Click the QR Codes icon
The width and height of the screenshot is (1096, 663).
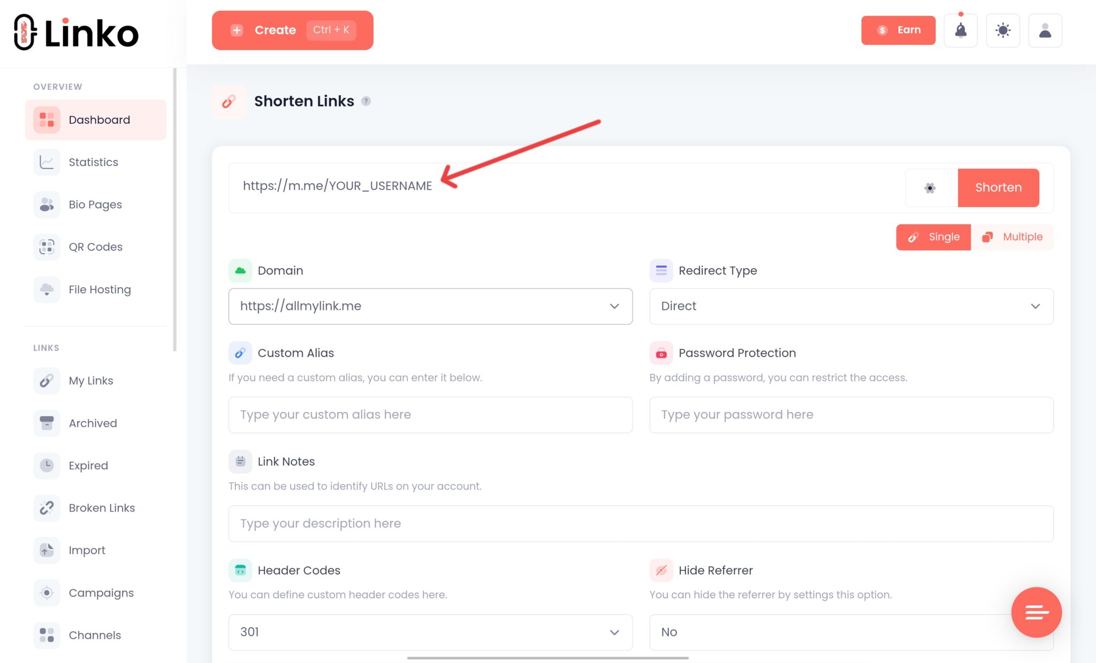pyautogui.click(x=47, y=247)
